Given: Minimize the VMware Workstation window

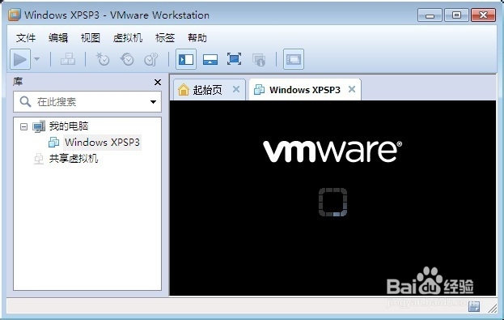Looking at the screenshot, I should pos(430,15).
